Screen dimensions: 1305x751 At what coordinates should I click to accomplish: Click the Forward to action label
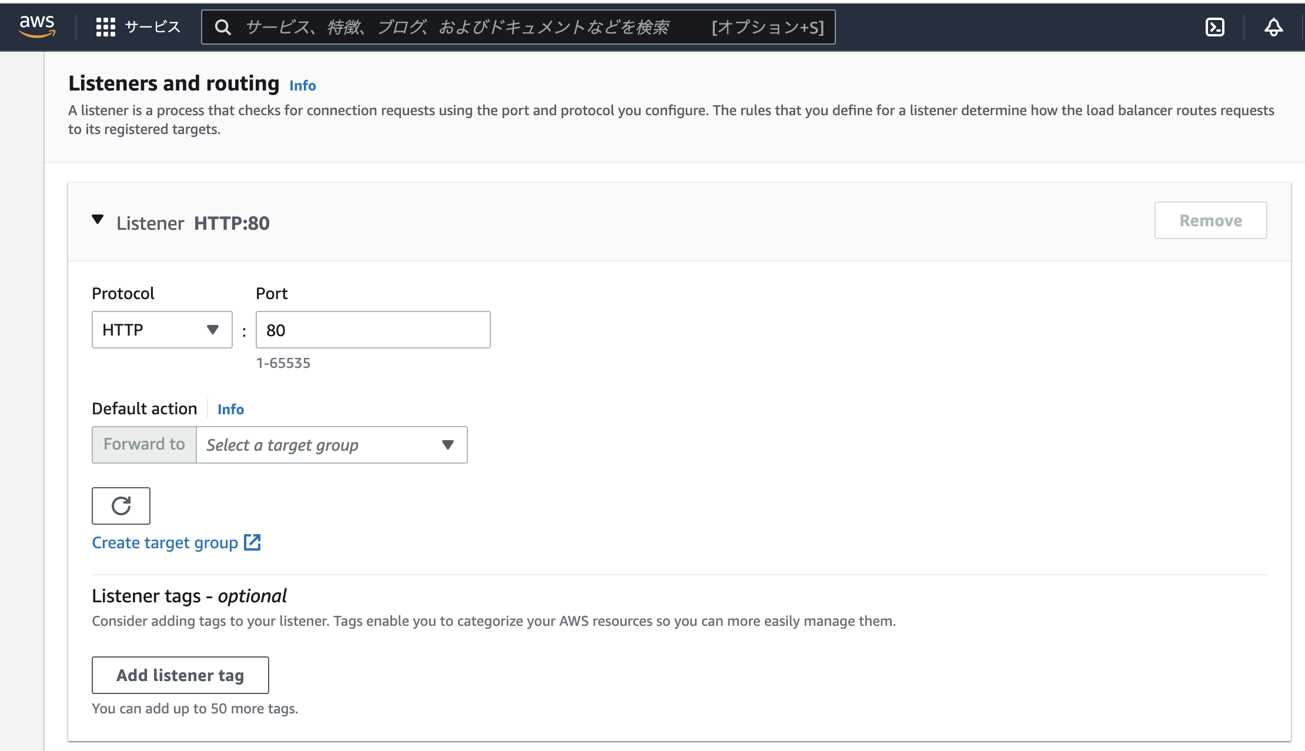pos(144,444)
